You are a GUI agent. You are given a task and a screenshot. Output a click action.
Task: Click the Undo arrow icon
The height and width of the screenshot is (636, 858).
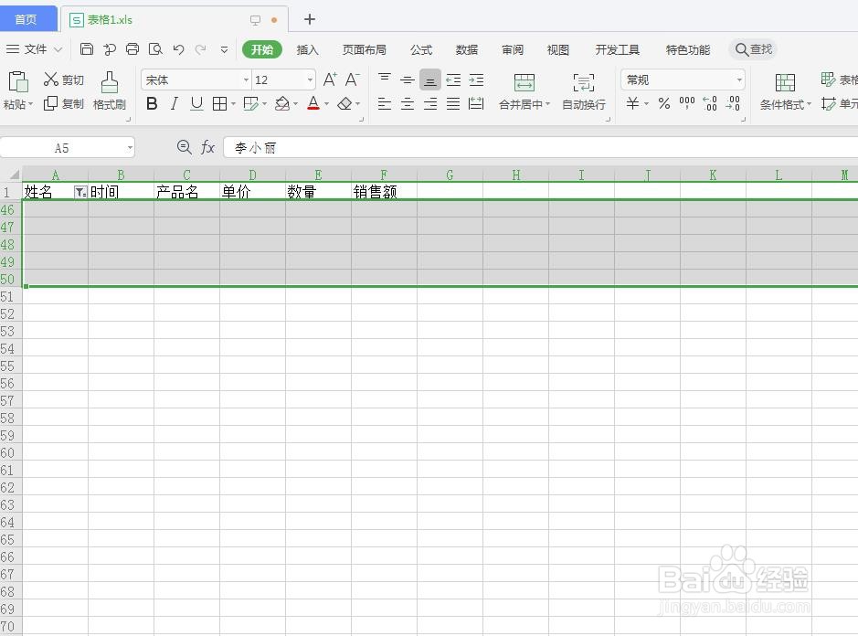178,49
